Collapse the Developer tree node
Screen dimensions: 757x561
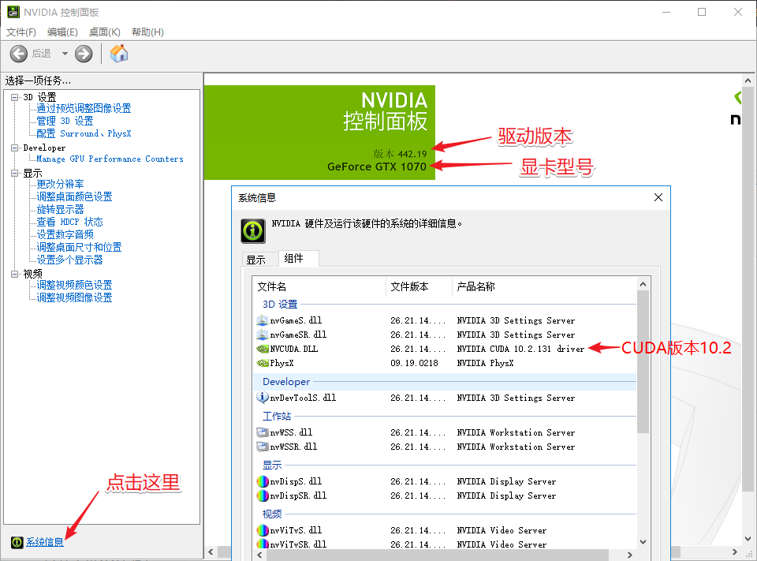tap(14, 148)
